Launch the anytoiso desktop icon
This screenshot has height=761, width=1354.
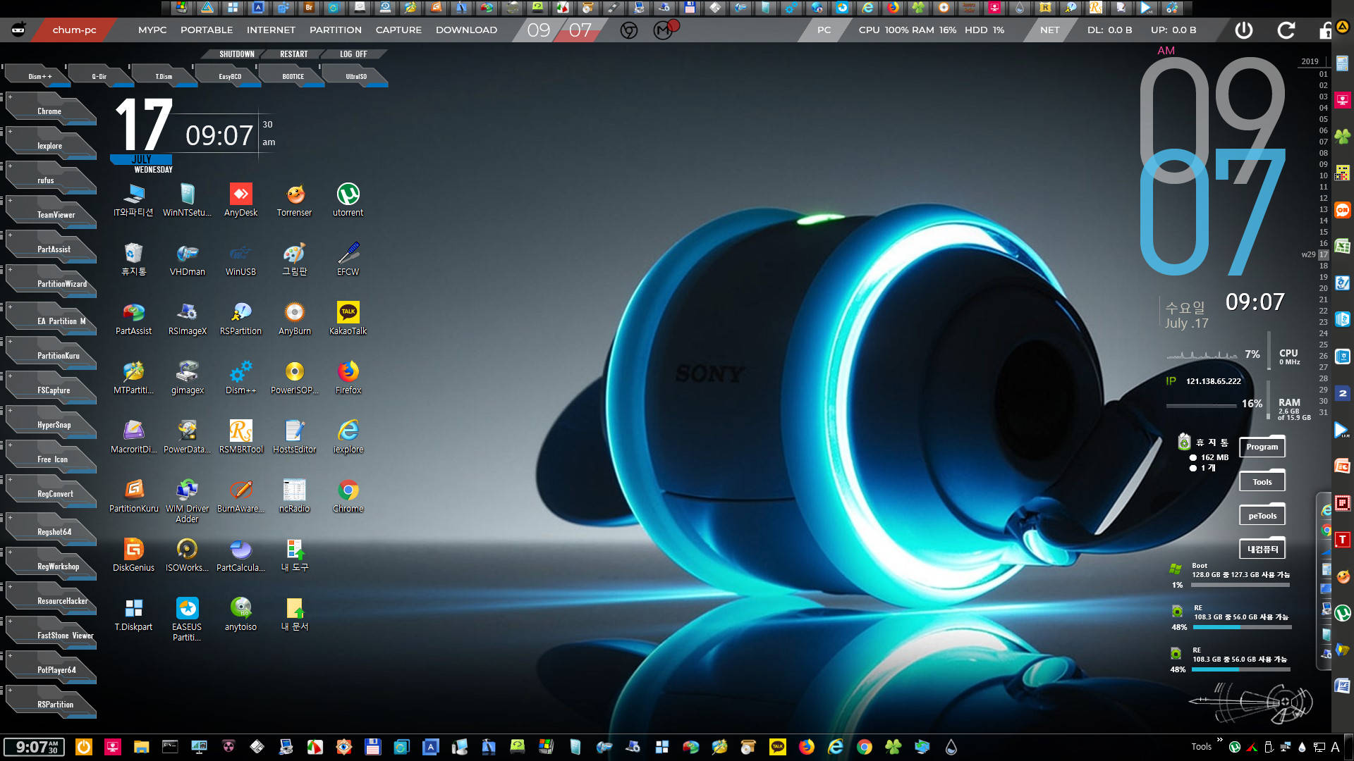click(240, 614)
